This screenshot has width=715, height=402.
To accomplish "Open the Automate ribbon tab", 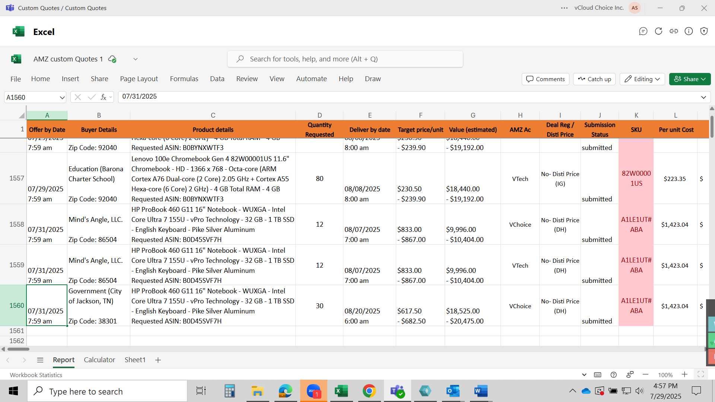I will coord(311,79).
